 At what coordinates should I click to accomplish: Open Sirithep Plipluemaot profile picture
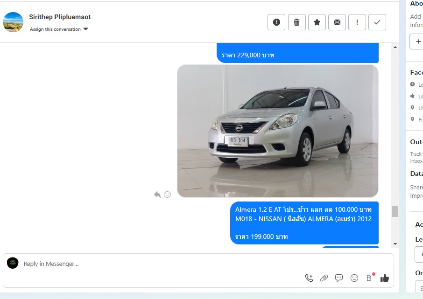(13, 22)
